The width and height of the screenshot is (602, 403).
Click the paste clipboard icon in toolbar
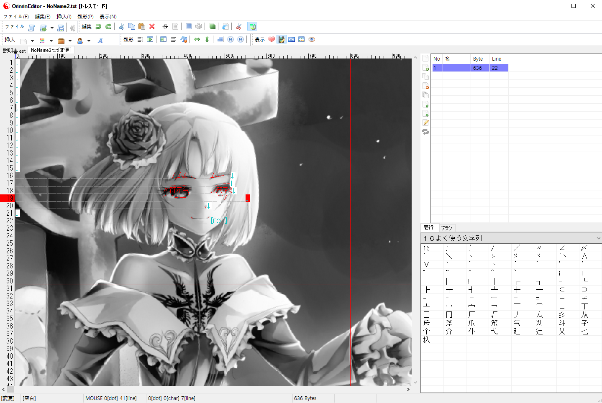pos(142,27)
